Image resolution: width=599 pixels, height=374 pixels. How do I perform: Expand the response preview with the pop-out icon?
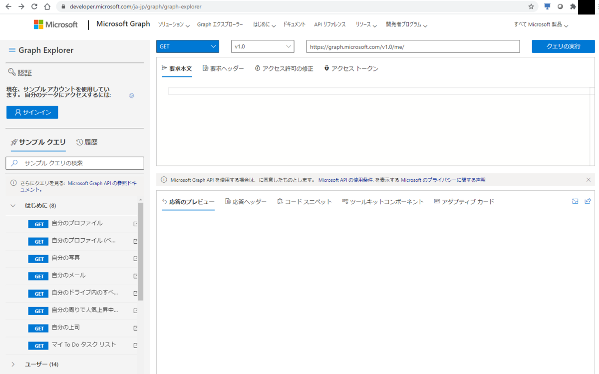click(x=575, y=201)
